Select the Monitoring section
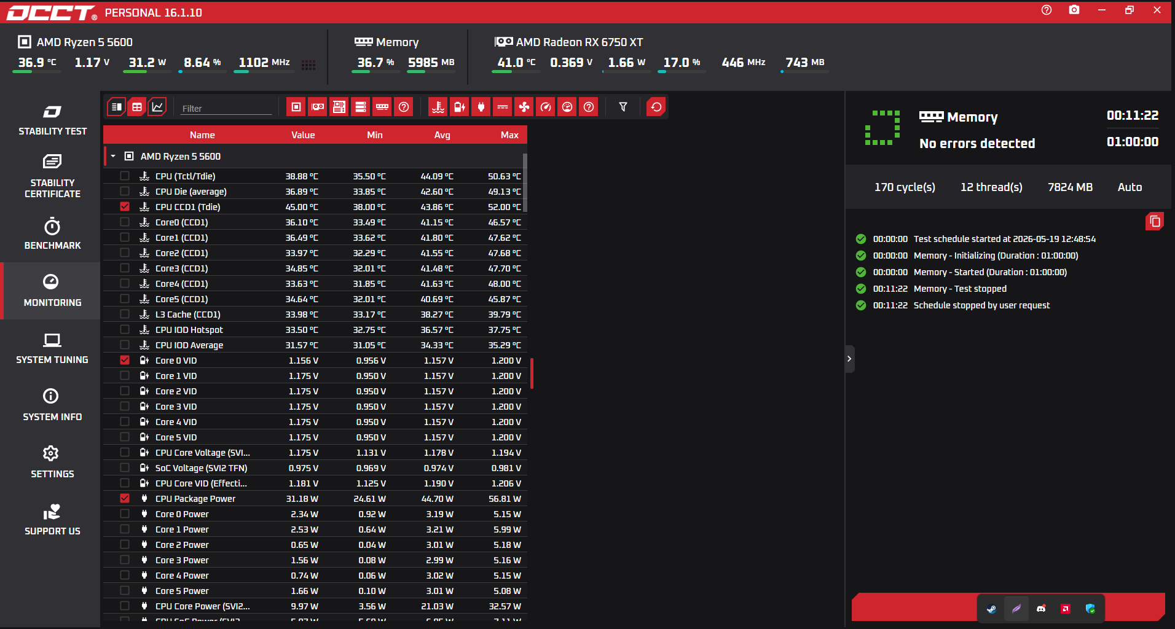The width and height of the screenshot is (1175, 629). [52, 291]
